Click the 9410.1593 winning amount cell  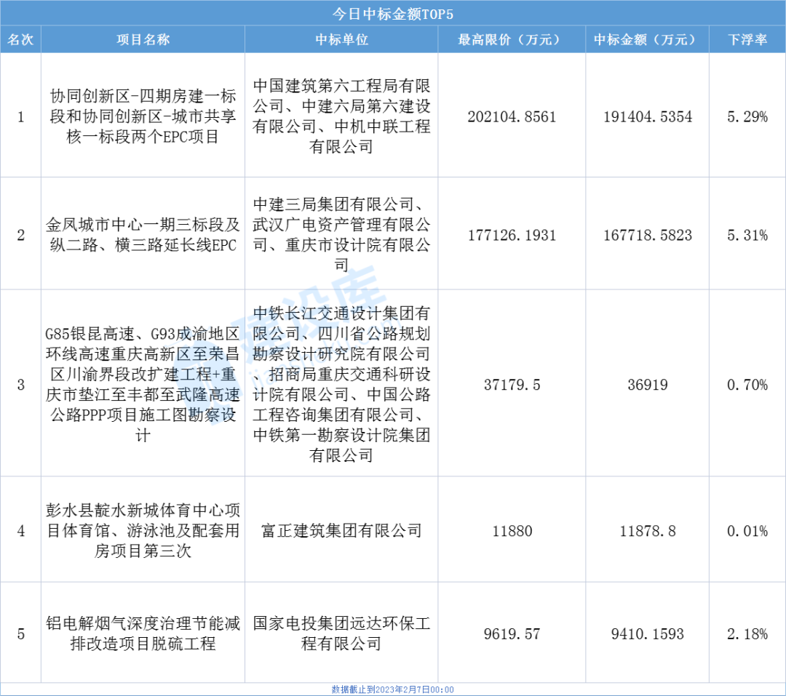coord(647,634)
